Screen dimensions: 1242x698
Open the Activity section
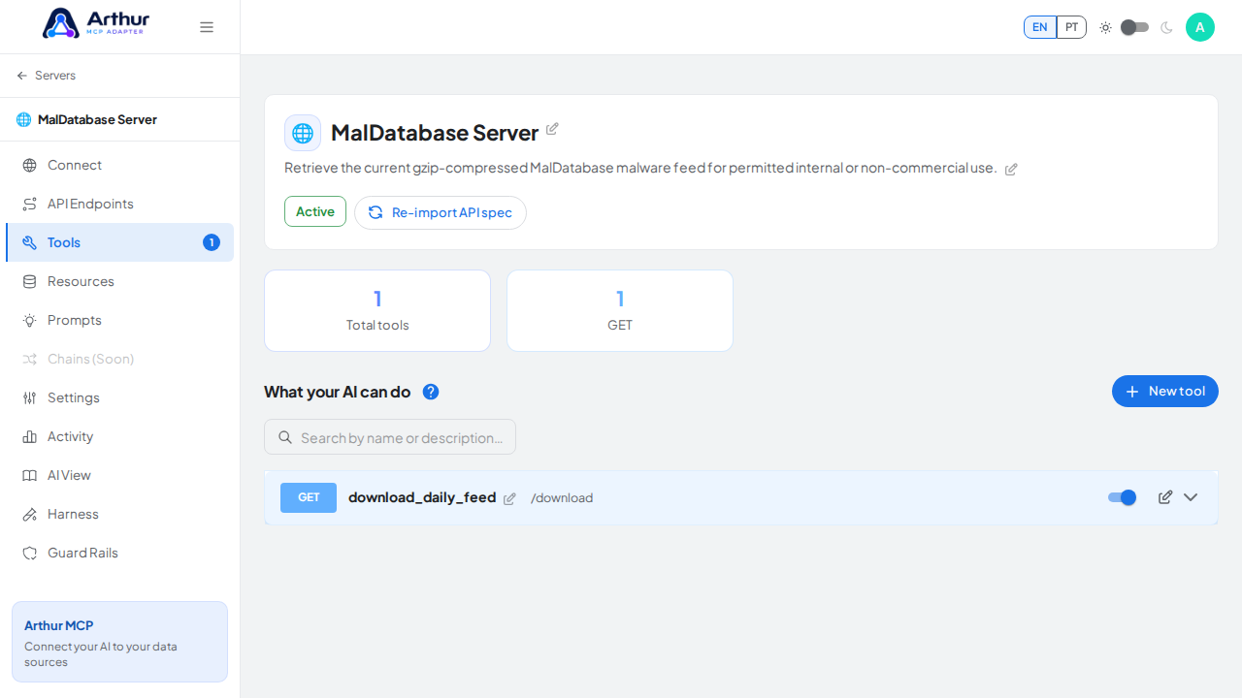[x=119, y=436]
